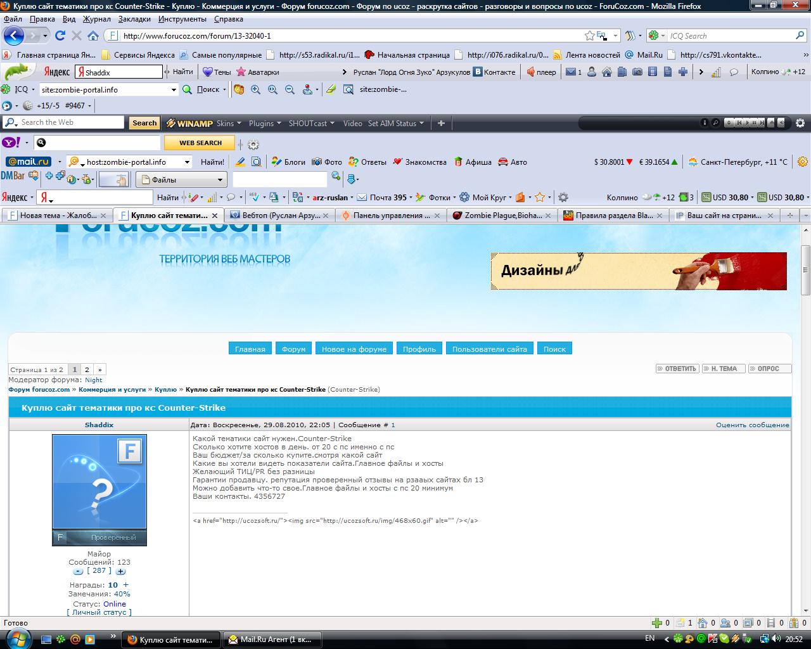
Task: Open the SHOUTcast dropdown
Action: click(x=312, y=124)
